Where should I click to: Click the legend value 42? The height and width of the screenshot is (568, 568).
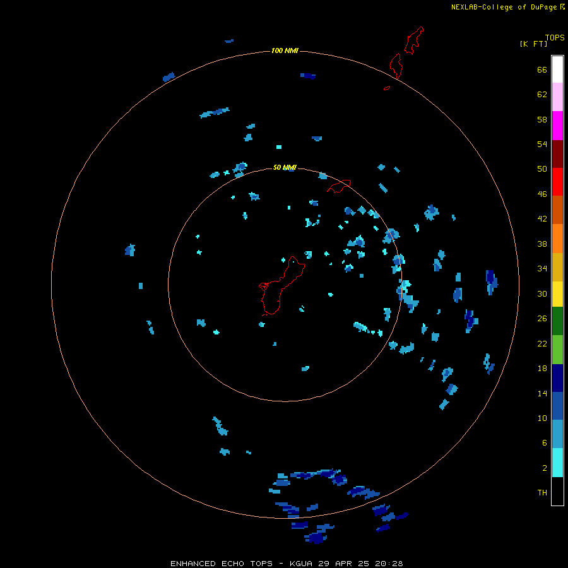(x=542, y=219)
